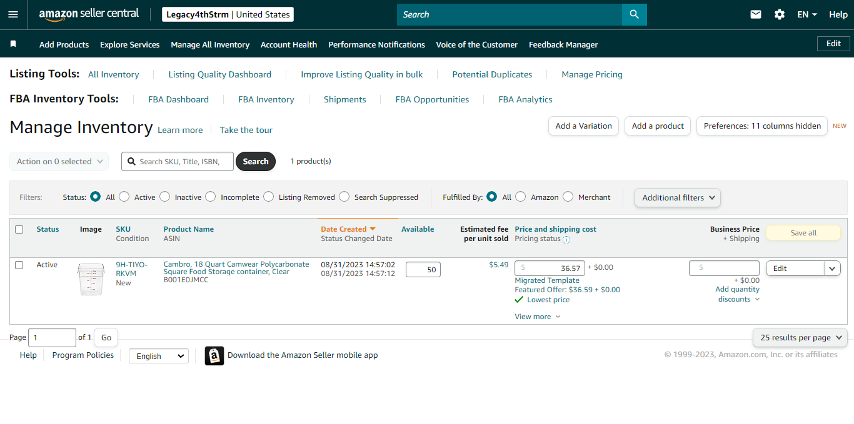854x424 pixels.
Task: Select Fulfilled By All radio
Action: pos(492,197)
